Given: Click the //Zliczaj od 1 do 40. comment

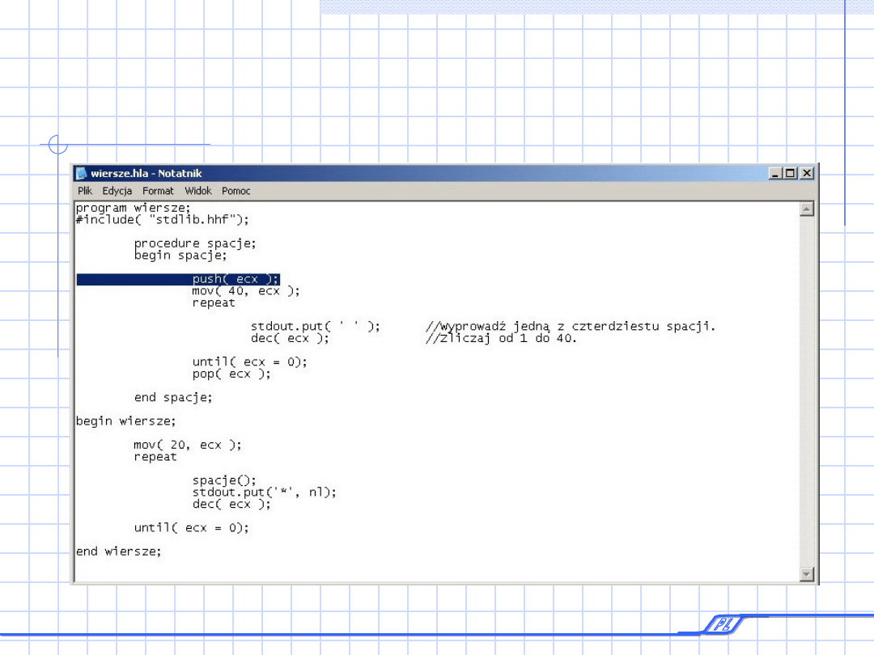Looking at the screenshot, I should pyautogui.click(x=501, y=338).
